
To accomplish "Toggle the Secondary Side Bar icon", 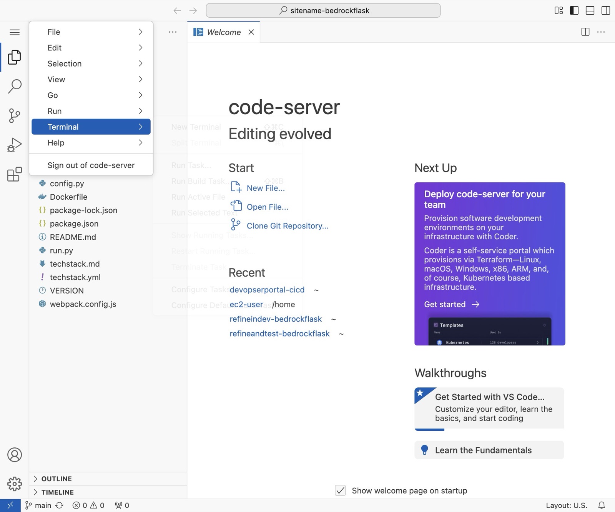I will pos(606,10).
